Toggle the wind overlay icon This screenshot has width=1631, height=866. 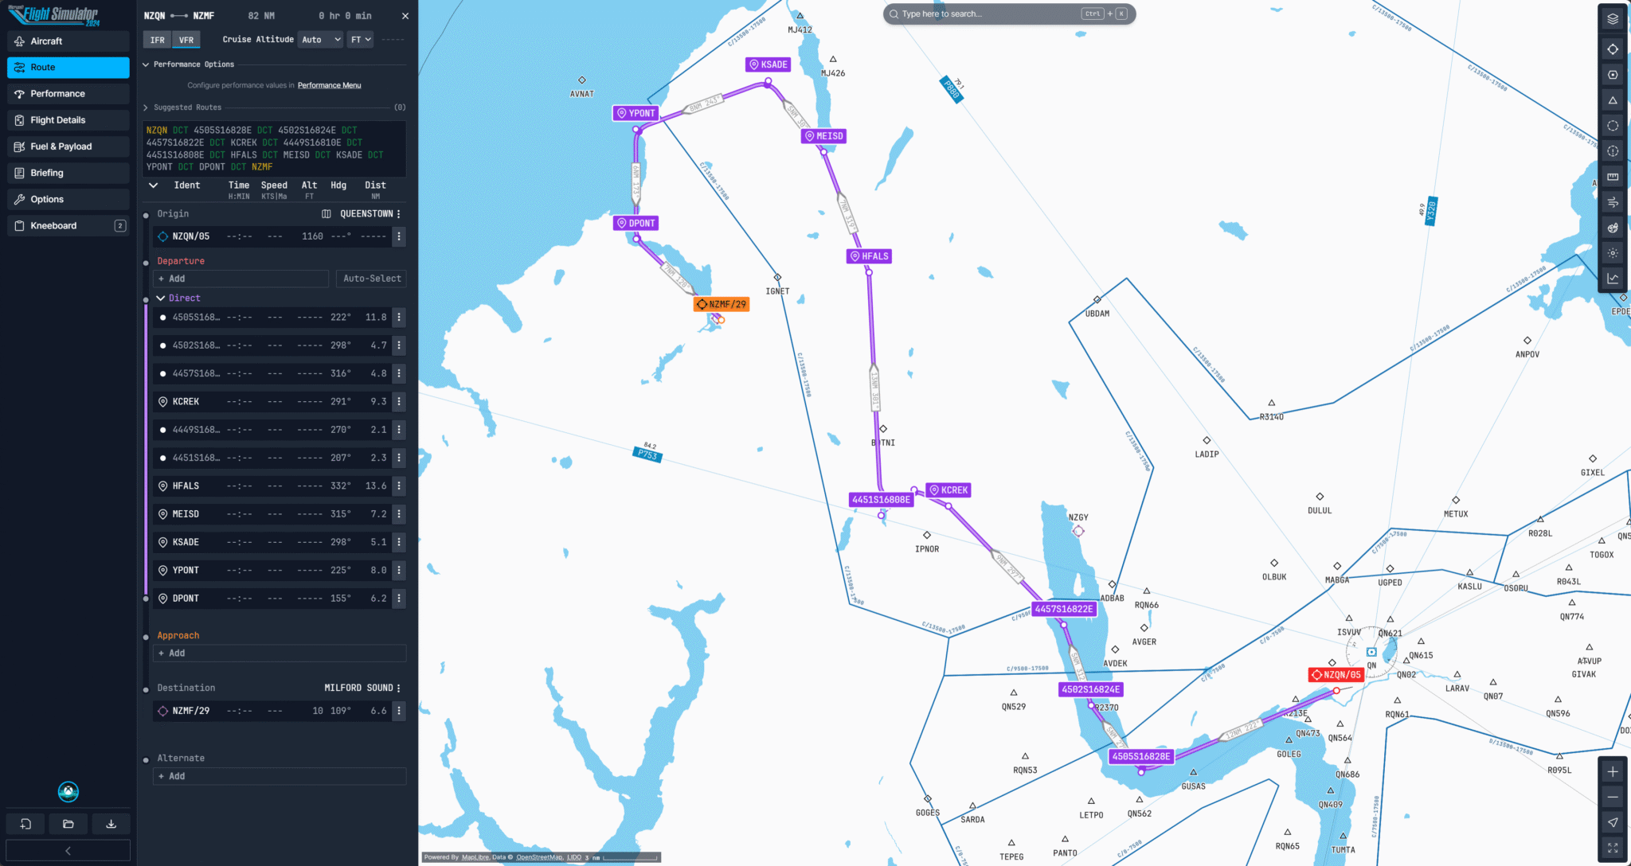pyautogui.click(x=1613, y=202)
